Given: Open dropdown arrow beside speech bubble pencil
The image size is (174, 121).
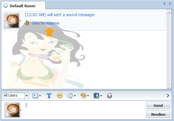Looking at the screenshot, I should 75,96.
